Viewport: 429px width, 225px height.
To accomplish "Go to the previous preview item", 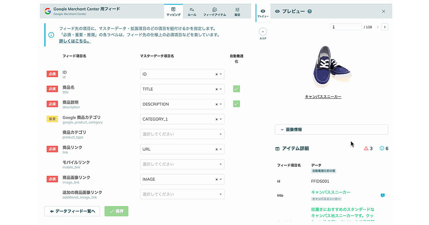I will [x=378, y=27].
